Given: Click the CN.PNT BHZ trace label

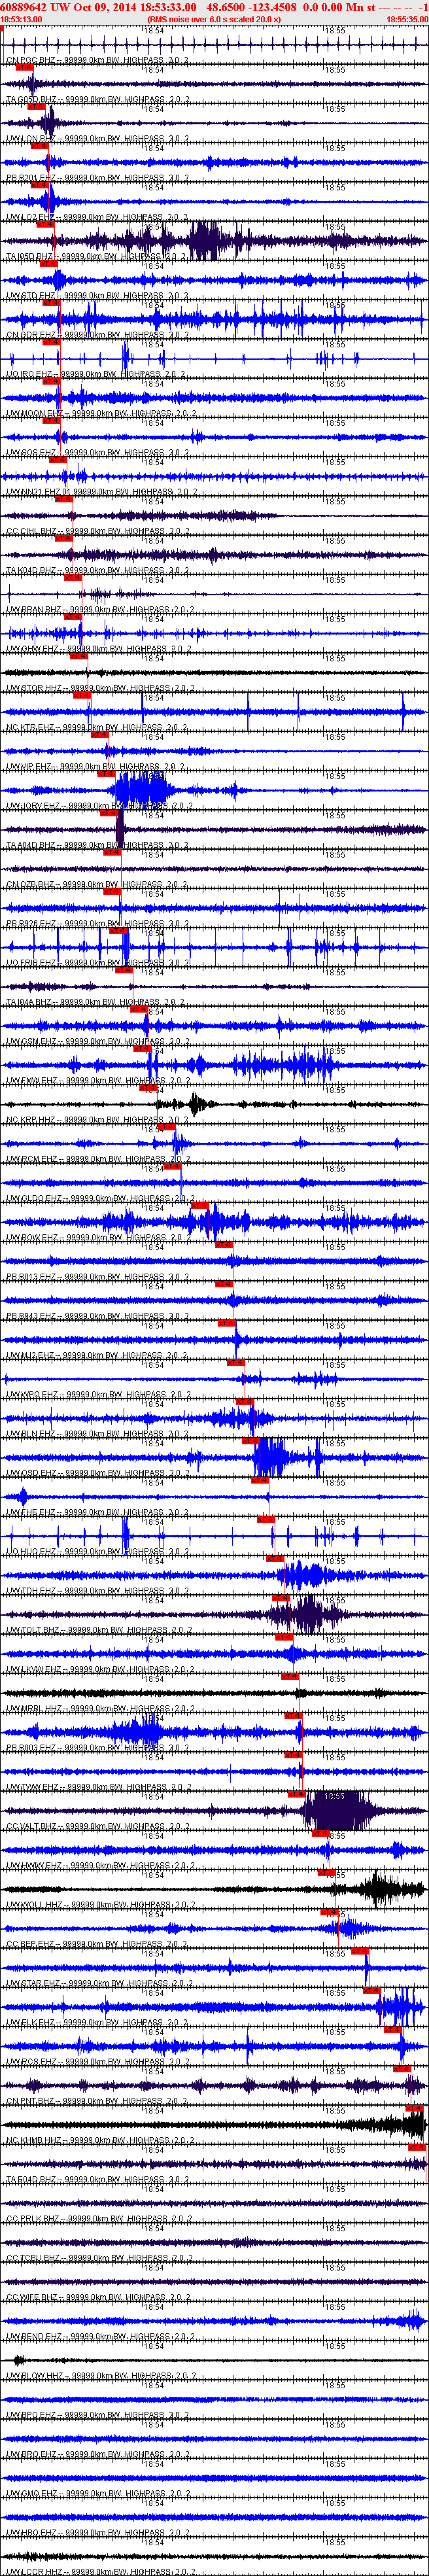Looking at the screenshot, I should point(98,2099).
